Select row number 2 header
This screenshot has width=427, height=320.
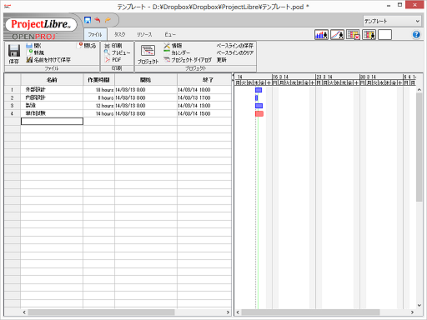(x=12, y=98)
